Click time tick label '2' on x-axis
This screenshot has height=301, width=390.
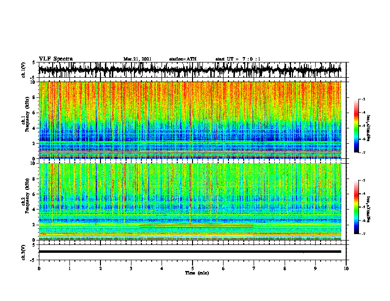(x=100, y=269)
